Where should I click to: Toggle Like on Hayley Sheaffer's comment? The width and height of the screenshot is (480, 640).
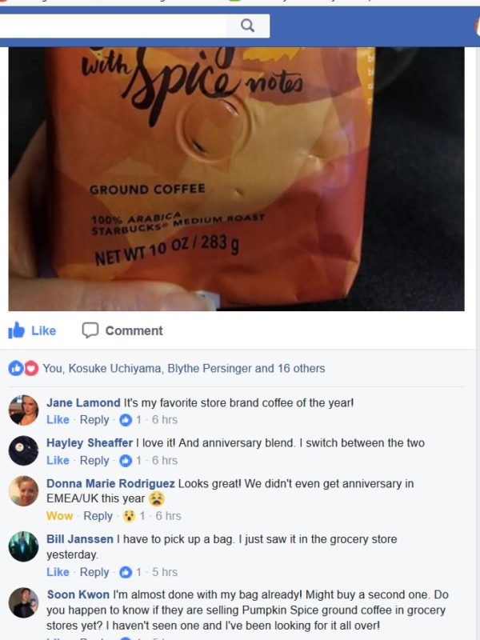click(x=58, y=461)
